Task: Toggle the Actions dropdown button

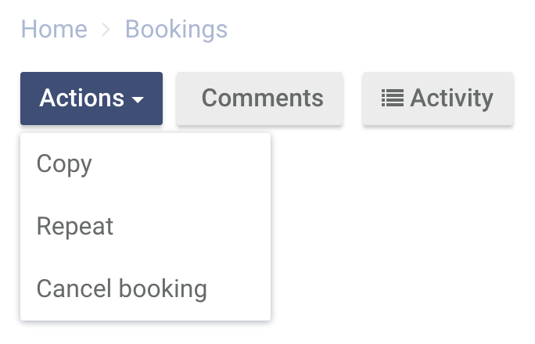Action: [92, 99]
